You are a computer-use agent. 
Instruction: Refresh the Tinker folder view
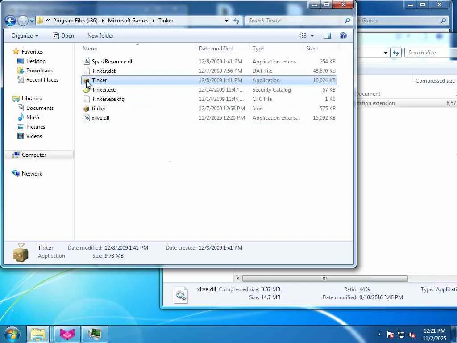click(x=237, y=21)
